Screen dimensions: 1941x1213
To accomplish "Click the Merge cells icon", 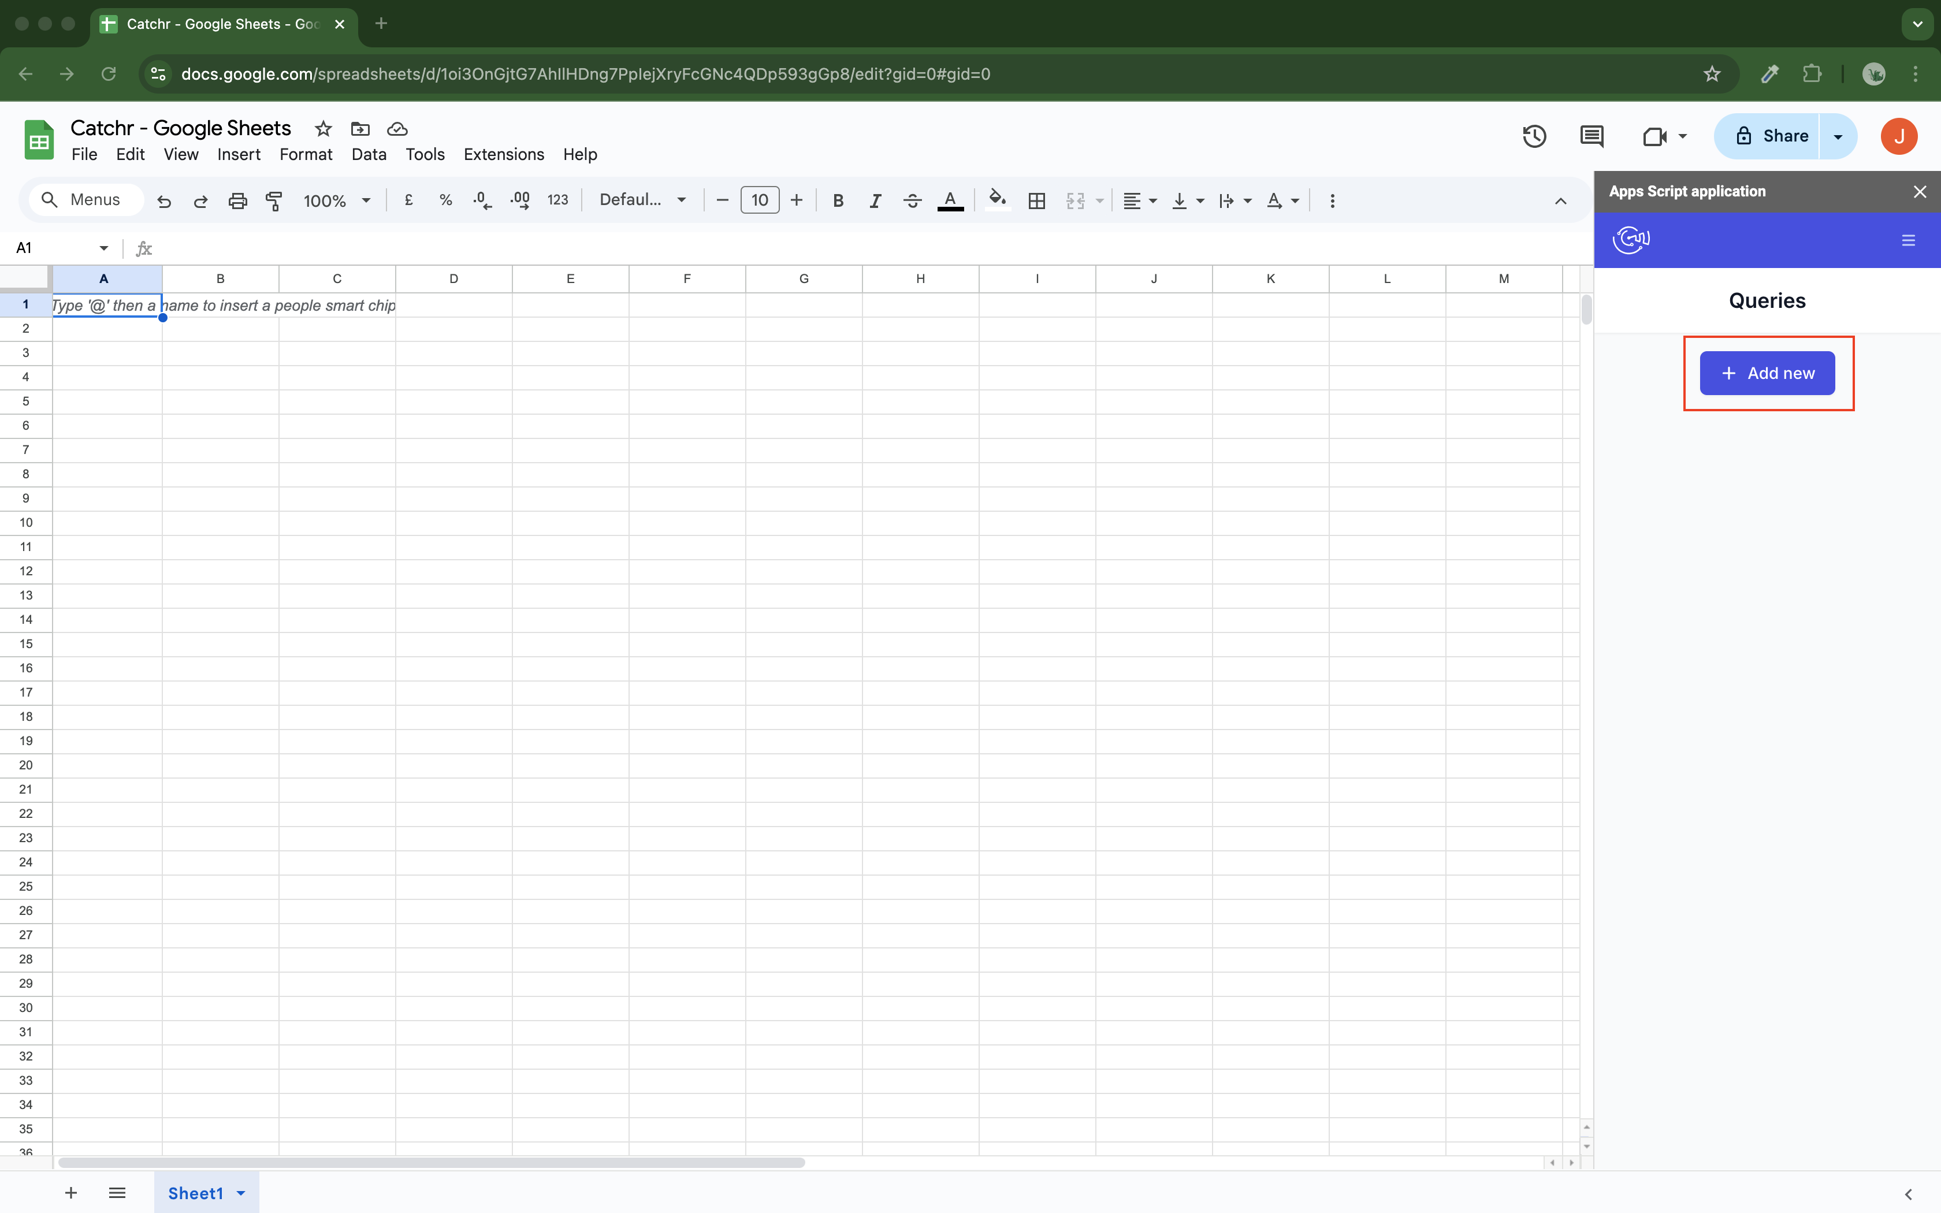I will click(1076, 200).
